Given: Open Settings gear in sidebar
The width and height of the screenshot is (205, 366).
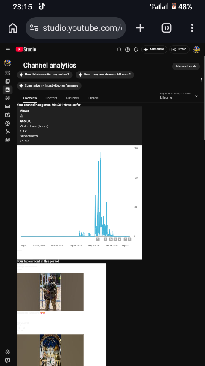Looking at the screenshot, I should point(7,352).
